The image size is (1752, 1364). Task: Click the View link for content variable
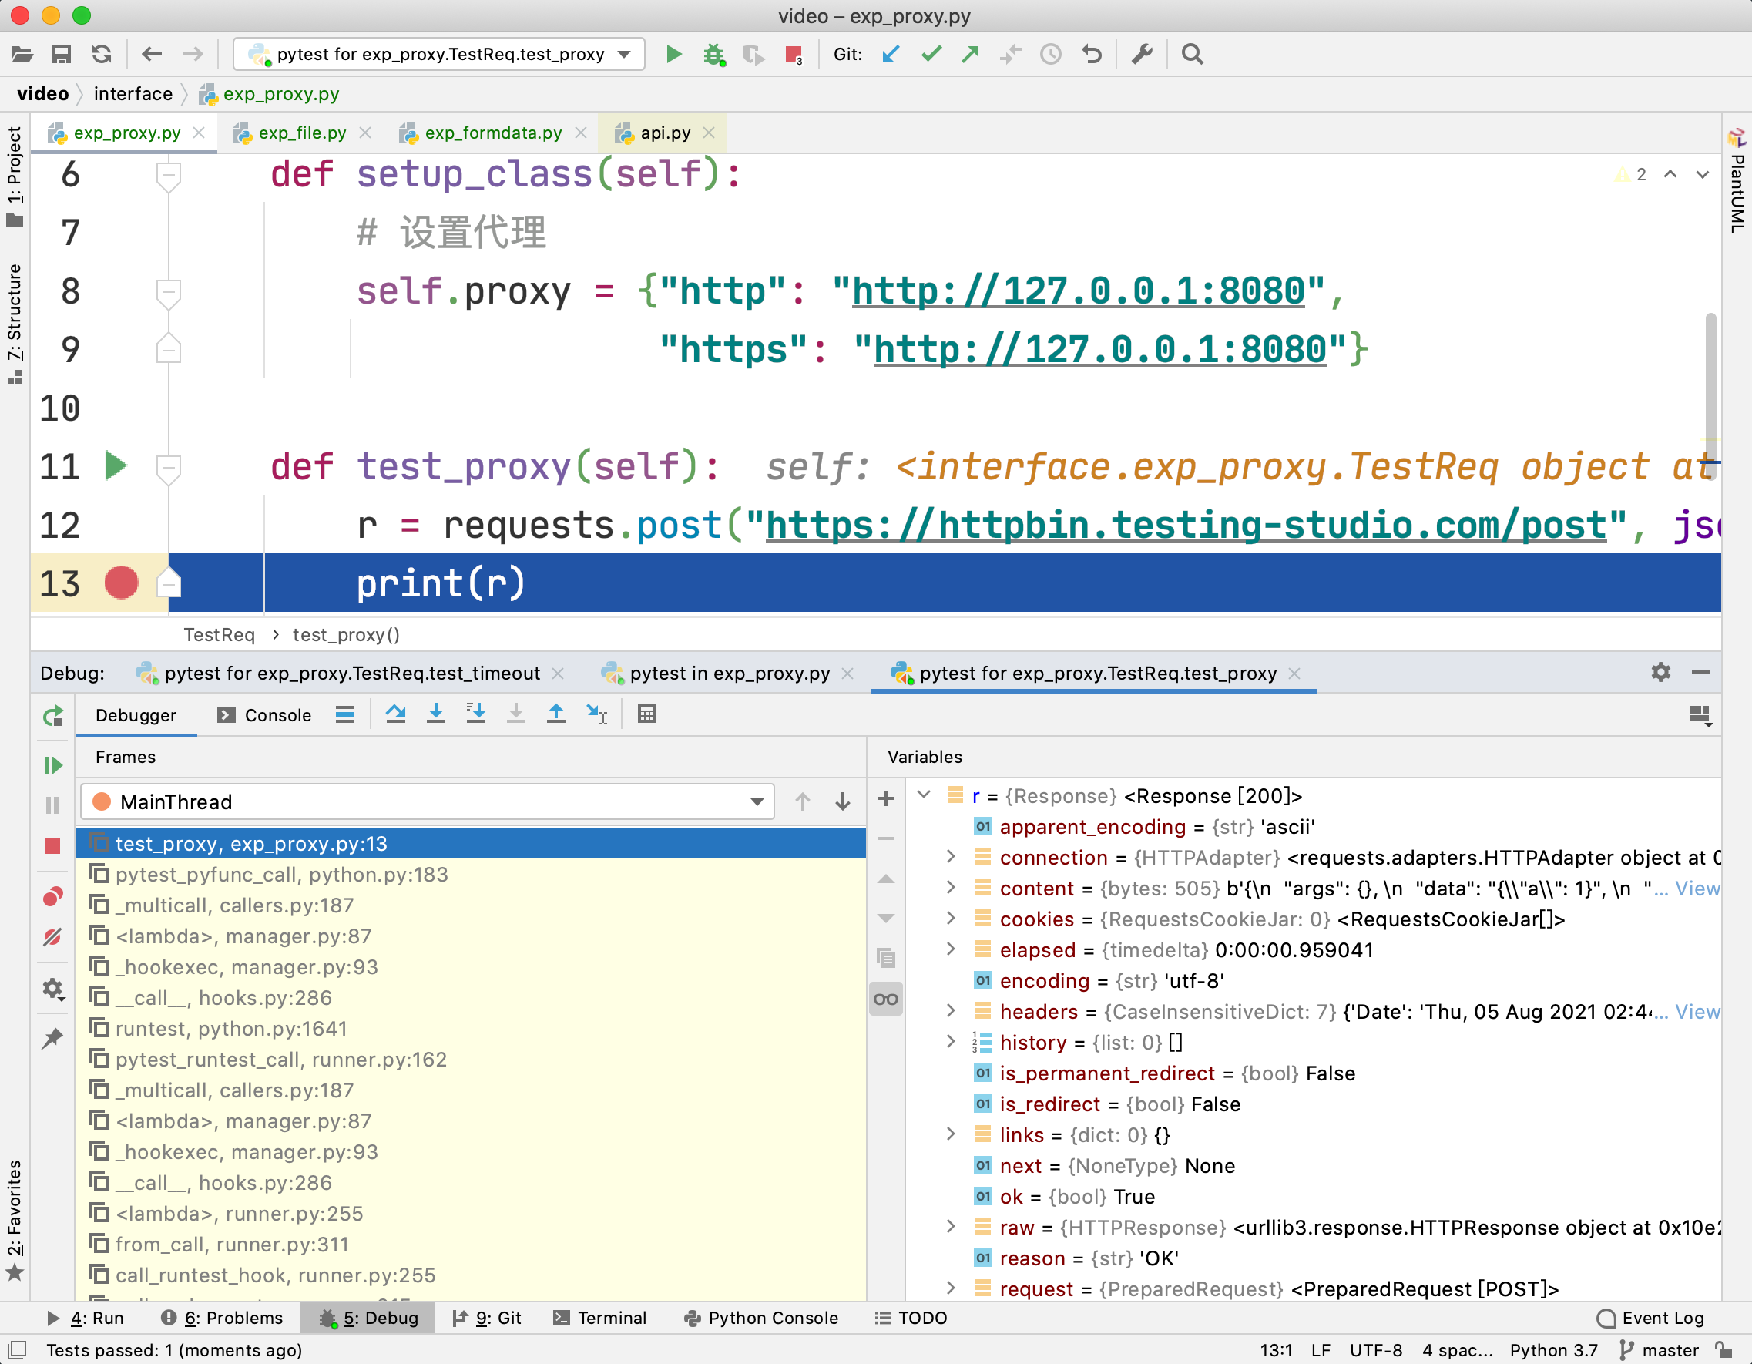pyautogui.click(x=1697, y=889)
